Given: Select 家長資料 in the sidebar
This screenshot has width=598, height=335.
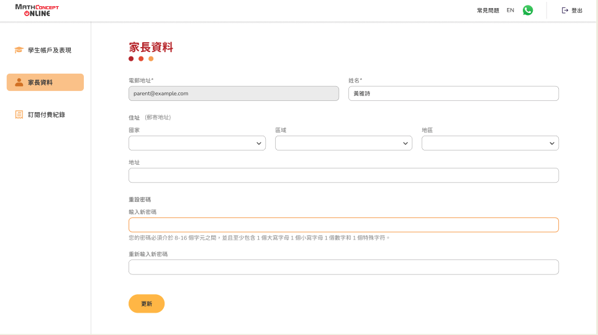Looking at the screenshot, I should pyautogui.click(x=40, y=82).
